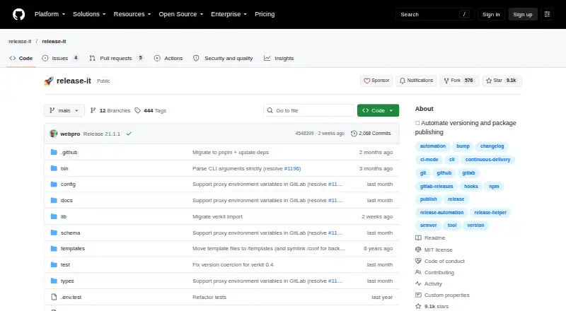Viewport: 566px width, 311px height.
Task: Select the gitlab-releases topic tag
Action: pos(437,186)
